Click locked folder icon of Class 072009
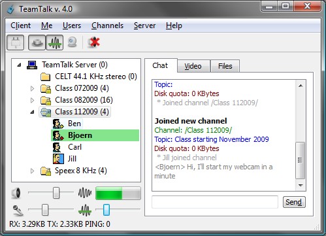Viewport: 326px width, 236px height. [x=46, y=88]
